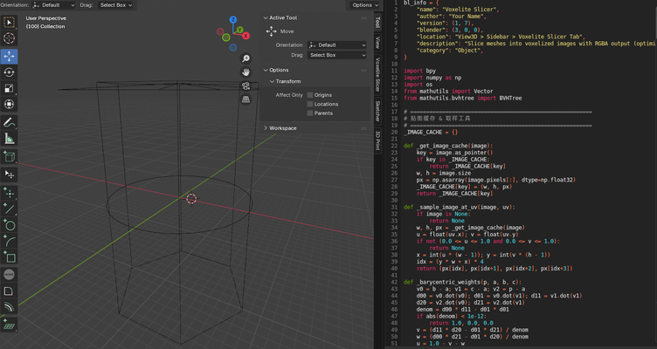Open the sidebar Orientation Default dropdown

pos(338,44)
